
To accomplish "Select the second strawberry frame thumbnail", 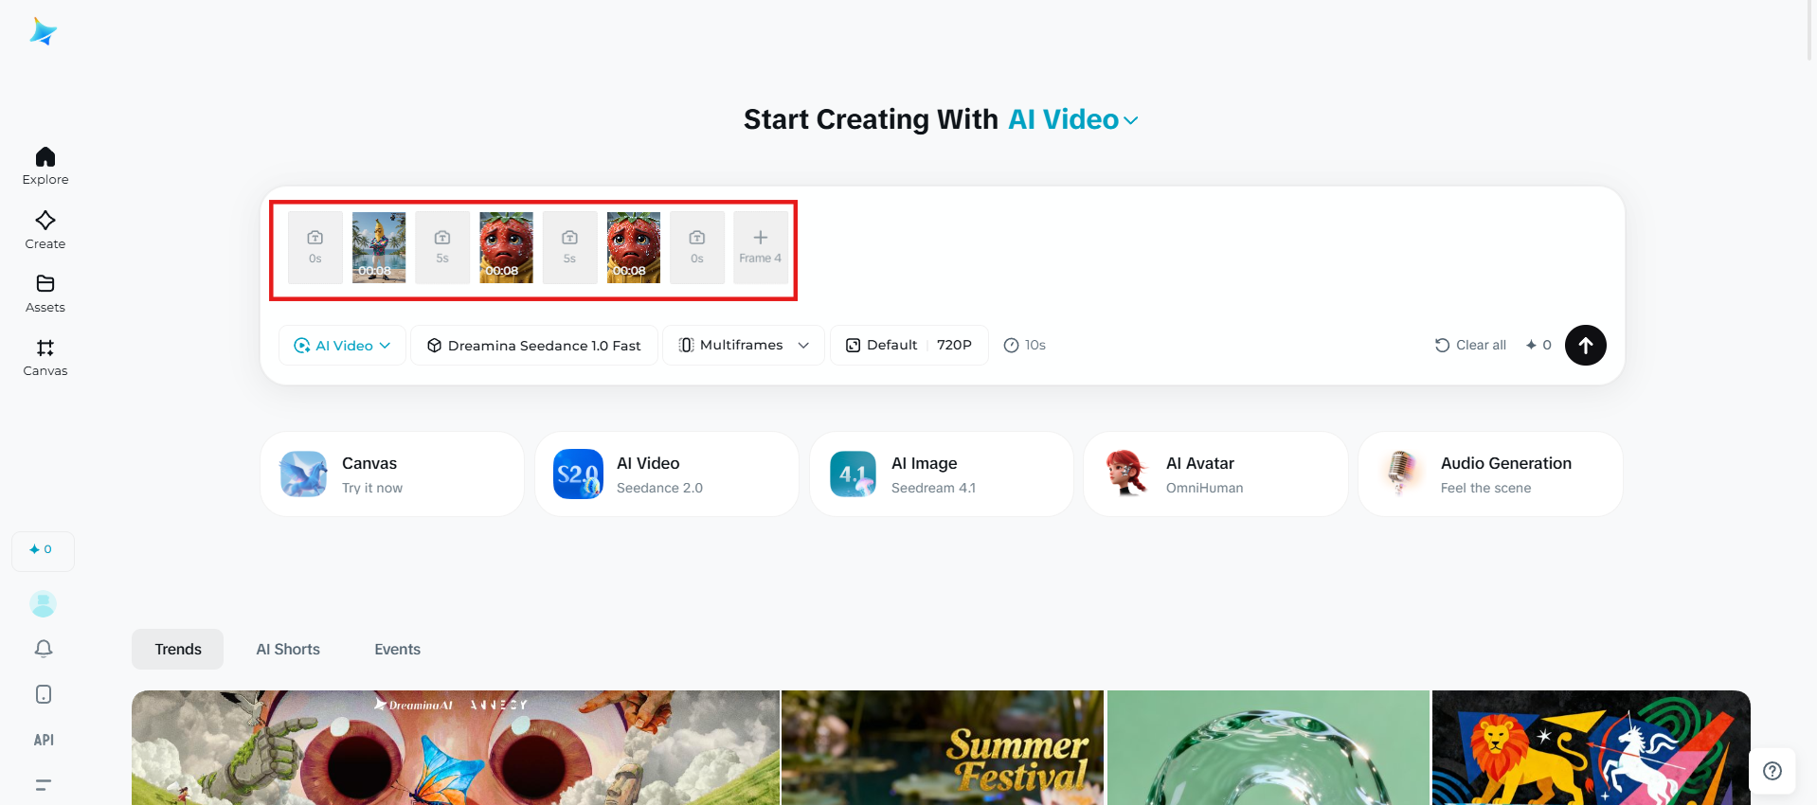I will click(634, 247).
